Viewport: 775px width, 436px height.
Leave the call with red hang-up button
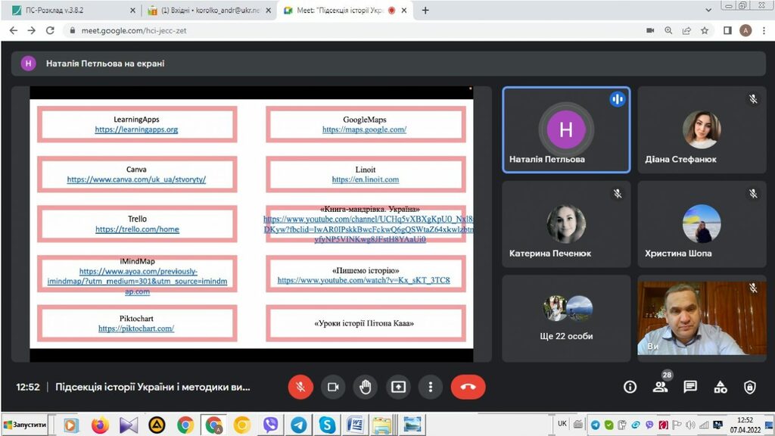(468, 387)
